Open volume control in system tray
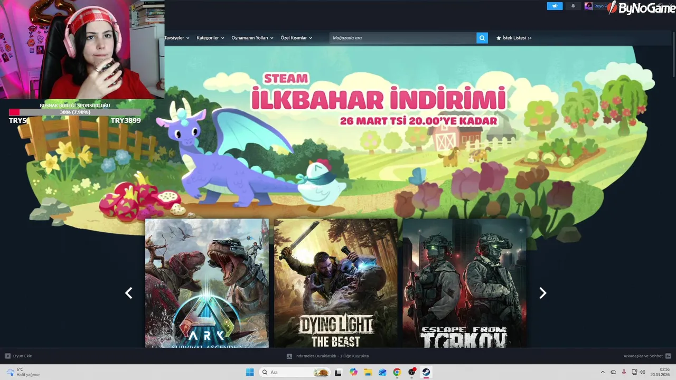676x380 pixels. click(643, 372)
